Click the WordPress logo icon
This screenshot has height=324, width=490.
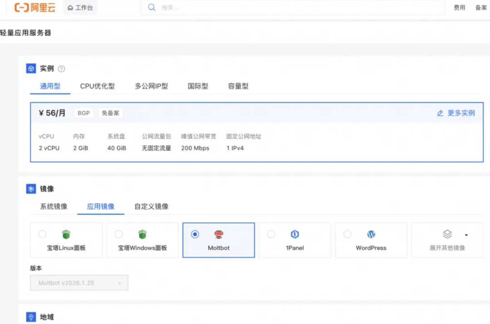coord(371,234)
